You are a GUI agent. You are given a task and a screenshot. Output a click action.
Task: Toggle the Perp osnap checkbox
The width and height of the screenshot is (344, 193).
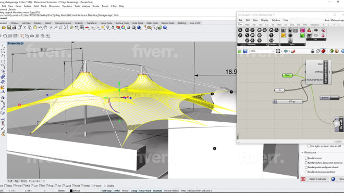(x=47, y=186)
